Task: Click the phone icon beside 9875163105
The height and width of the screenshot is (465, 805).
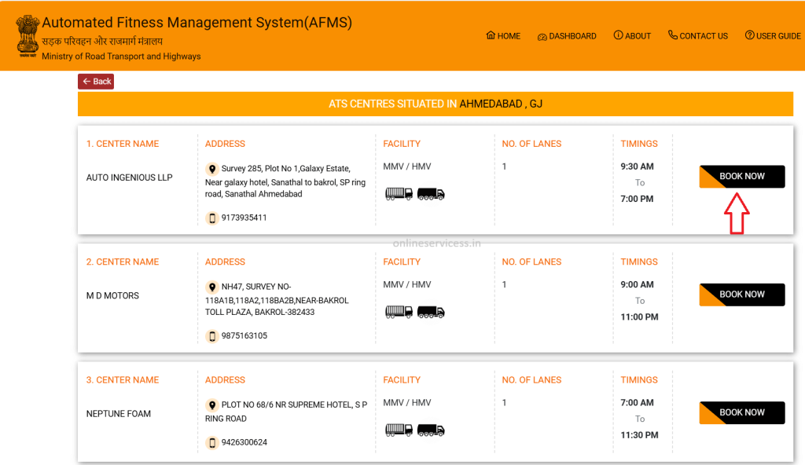Action: pos(211,336)
